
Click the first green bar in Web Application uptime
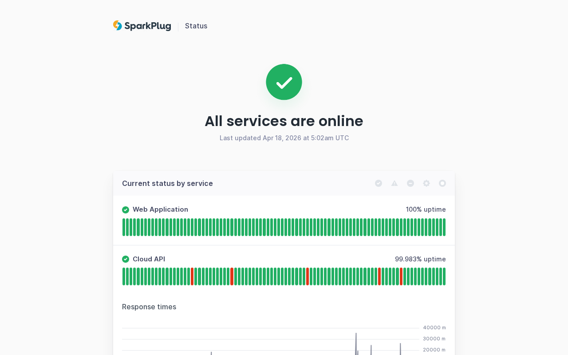[x=124, y=227]
